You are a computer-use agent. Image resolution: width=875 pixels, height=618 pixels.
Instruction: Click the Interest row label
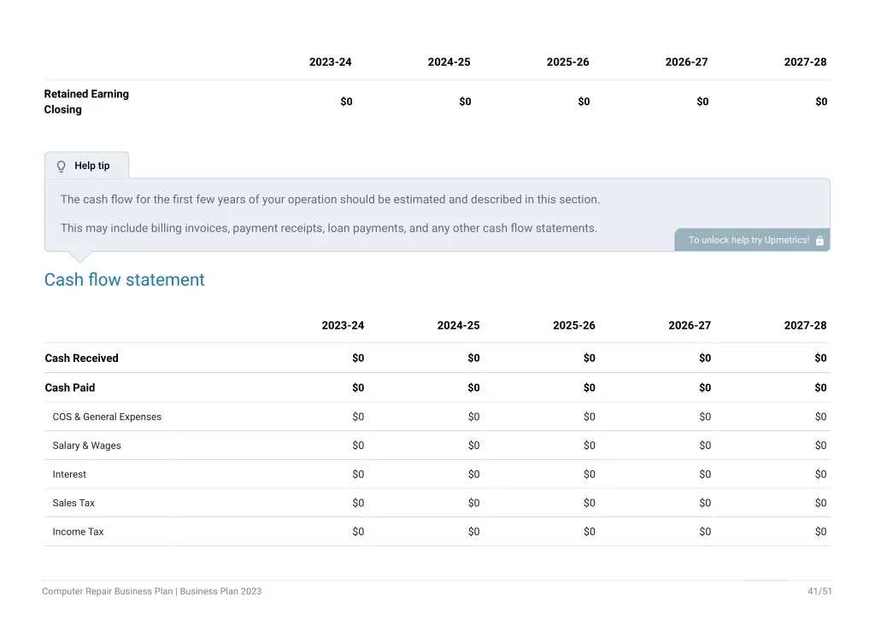(x=69, y=475)
